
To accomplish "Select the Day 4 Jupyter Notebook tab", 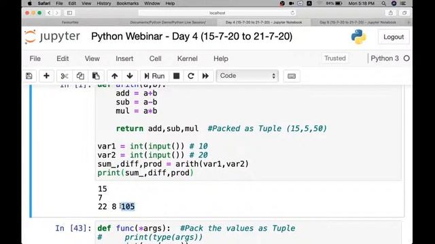I will click(264, 22).
